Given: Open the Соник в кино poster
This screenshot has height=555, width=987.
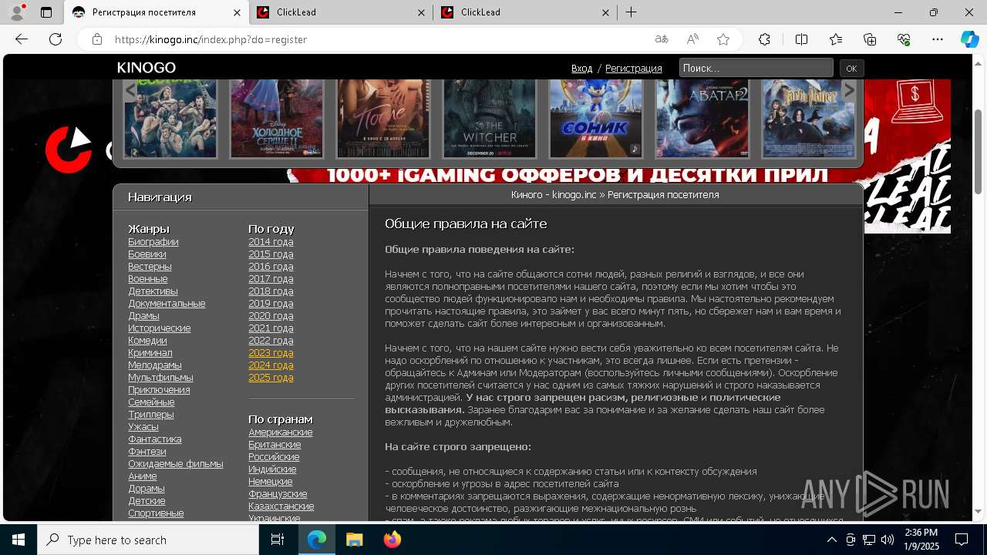Looking at the screenshot, I should tap(596, 118).
